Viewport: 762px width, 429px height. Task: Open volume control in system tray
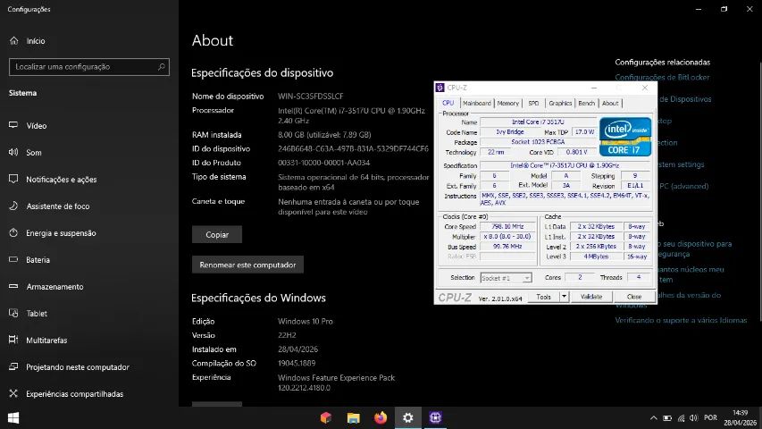[694, 417]
